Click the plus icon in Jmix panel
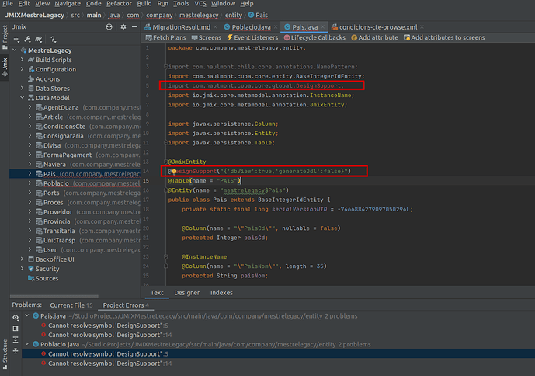Viewport: 535px width, 376px height. tap(16, 40)
